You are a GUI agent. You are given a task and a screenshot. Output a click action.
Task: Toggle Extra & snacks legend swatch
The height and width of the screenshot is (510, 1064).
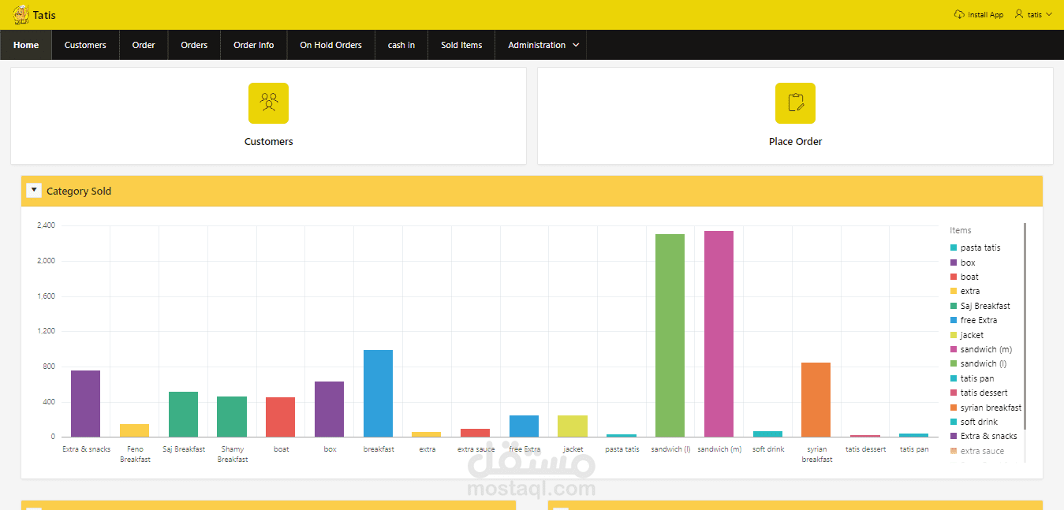954,436
